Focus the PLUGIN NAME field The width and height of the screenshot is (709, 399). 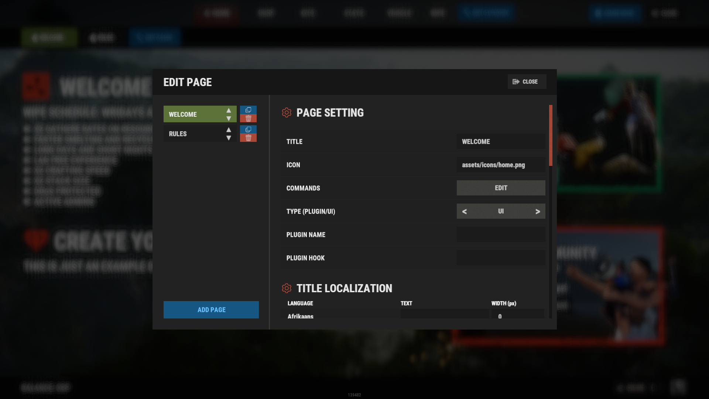[501, 235]
